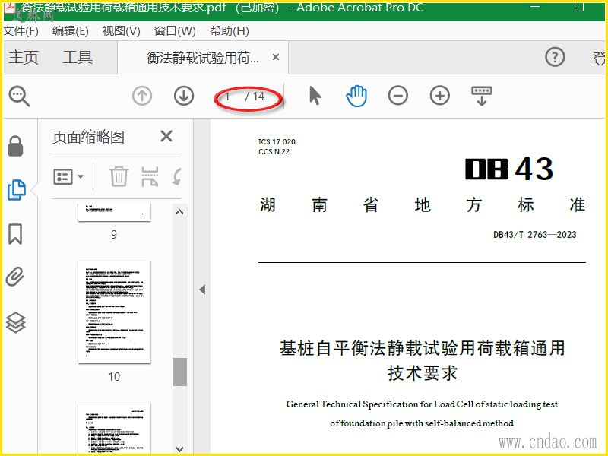Image resolution: width=608 pixels, height=456 pixels.
Task: Click the ICS 17.020 text
Action: [x=277, y=142]
